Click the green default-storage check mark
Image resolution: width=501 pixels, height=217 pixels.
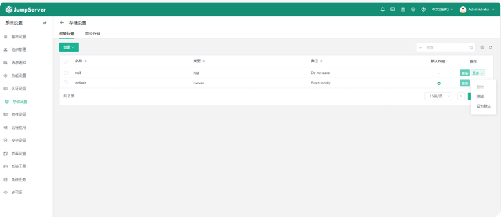click(439, 83)
